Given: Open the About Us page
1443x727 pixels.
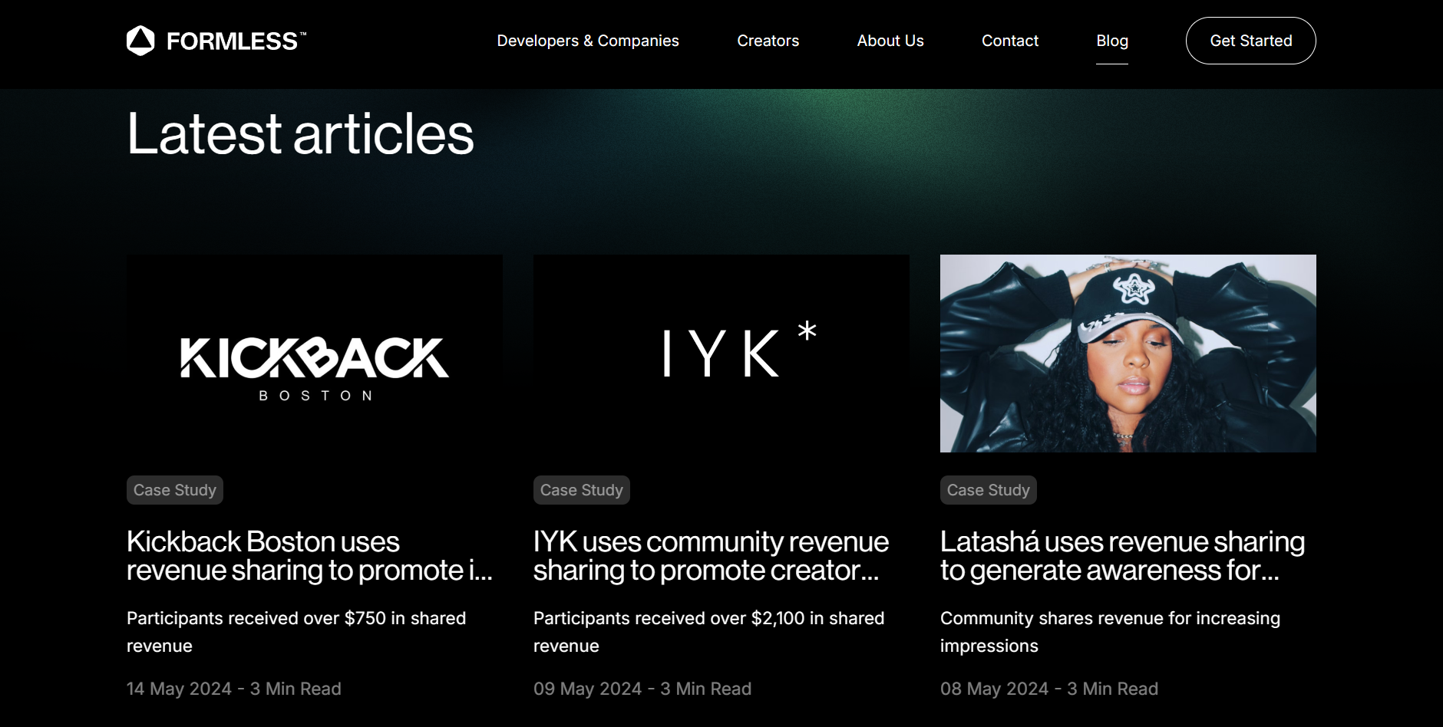Looking at the screenshot, I should pyautogui.click(x=890, y=41).
